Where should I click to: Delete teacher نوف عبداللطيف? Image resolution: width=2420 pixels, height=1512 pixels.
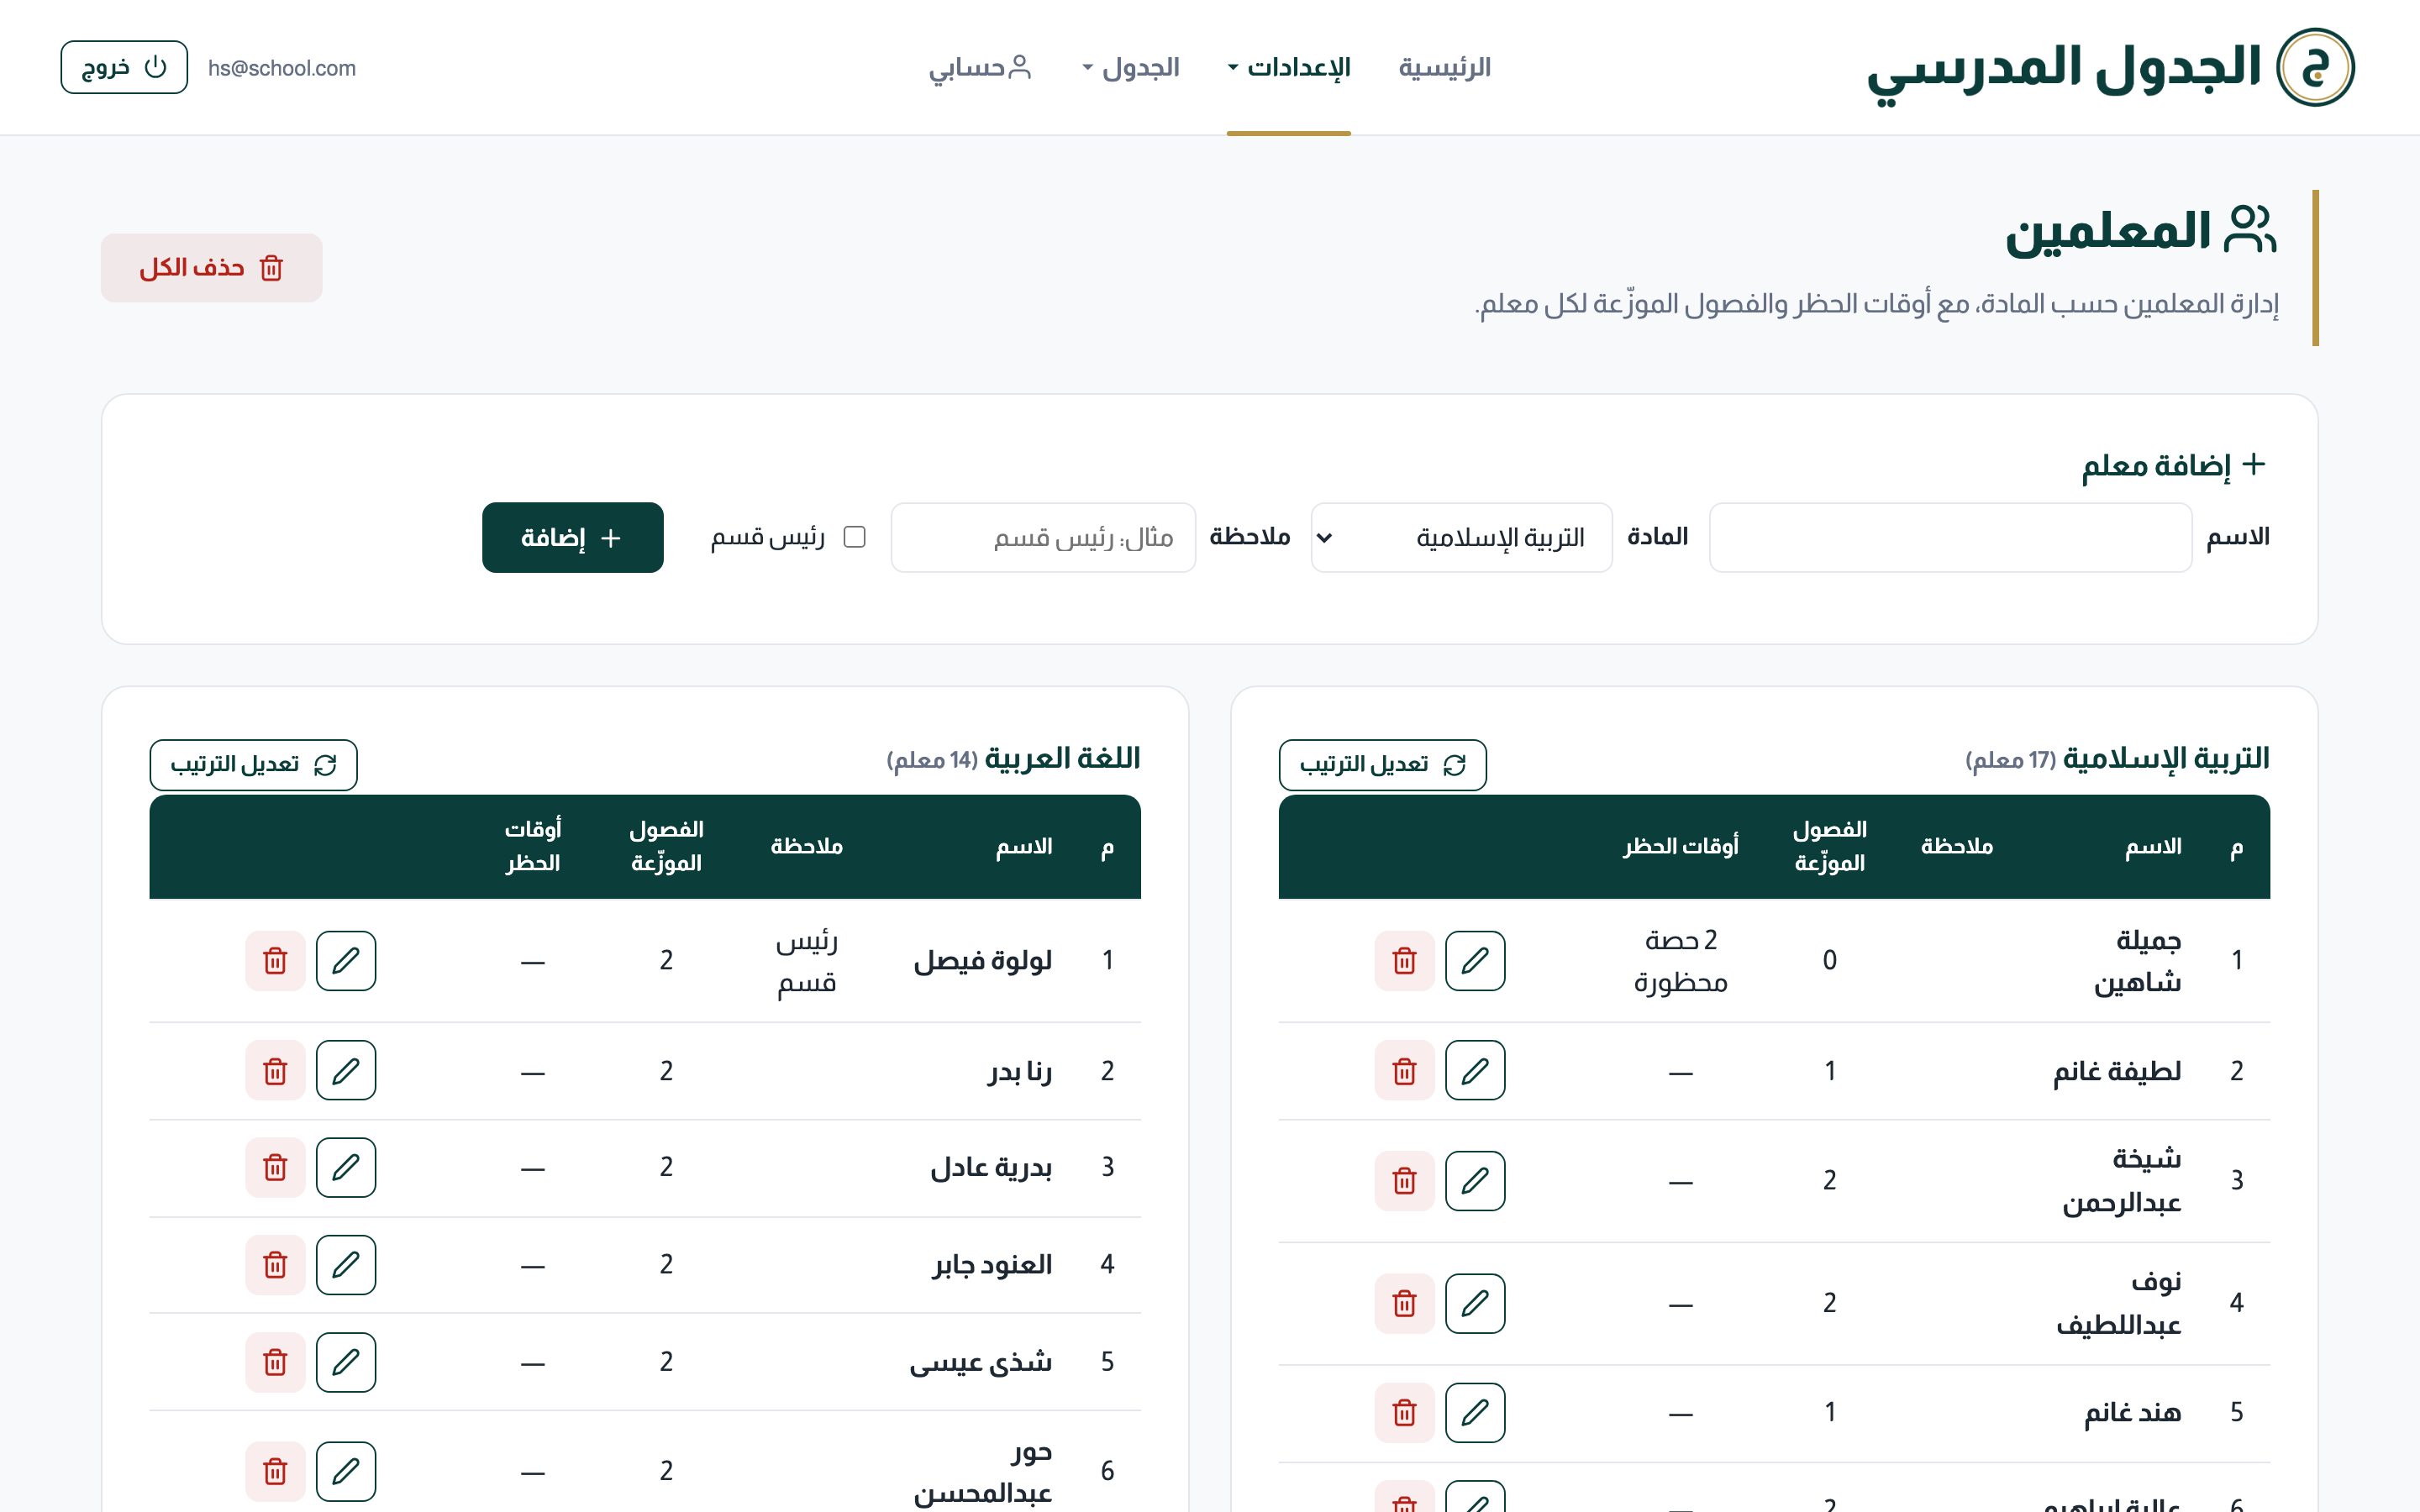[x=1404, y=1303]
